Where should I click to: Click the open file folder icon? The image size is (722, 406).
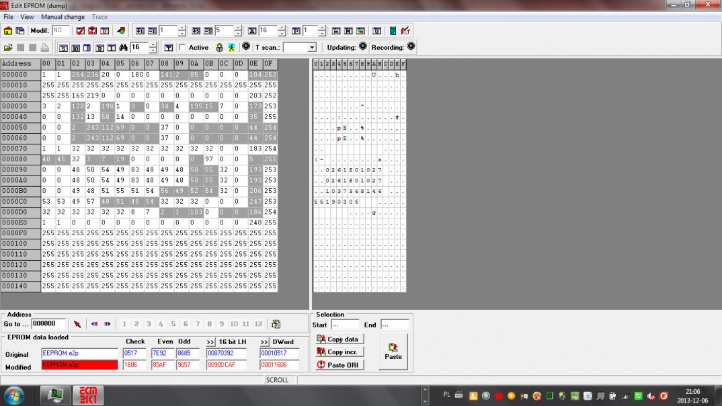[8, 48]
